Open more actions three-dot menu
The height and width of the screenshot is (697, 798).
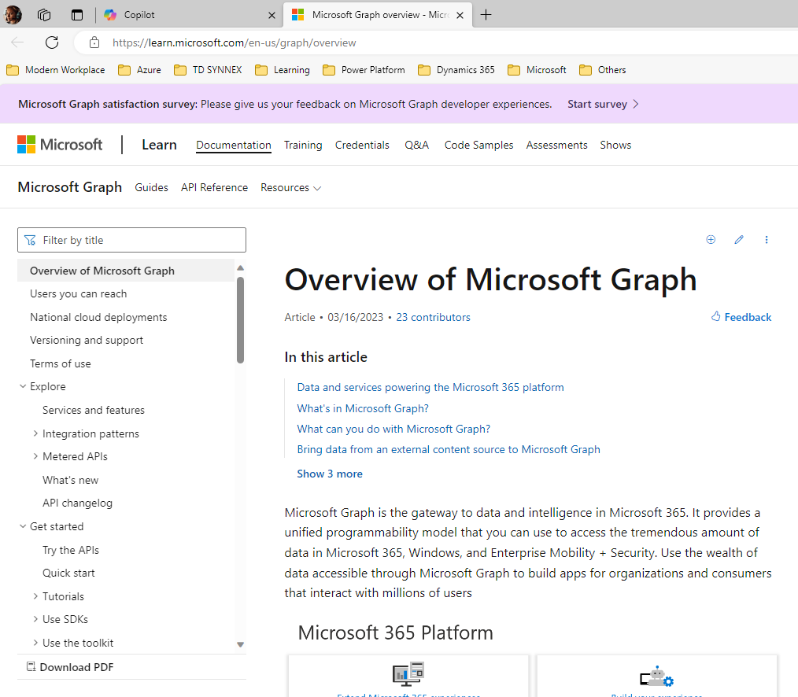[x=767, y=240]
